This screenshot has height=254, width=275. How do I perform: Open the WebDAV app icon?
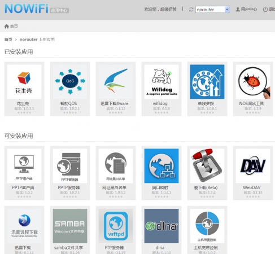click(x=253, y=166)
